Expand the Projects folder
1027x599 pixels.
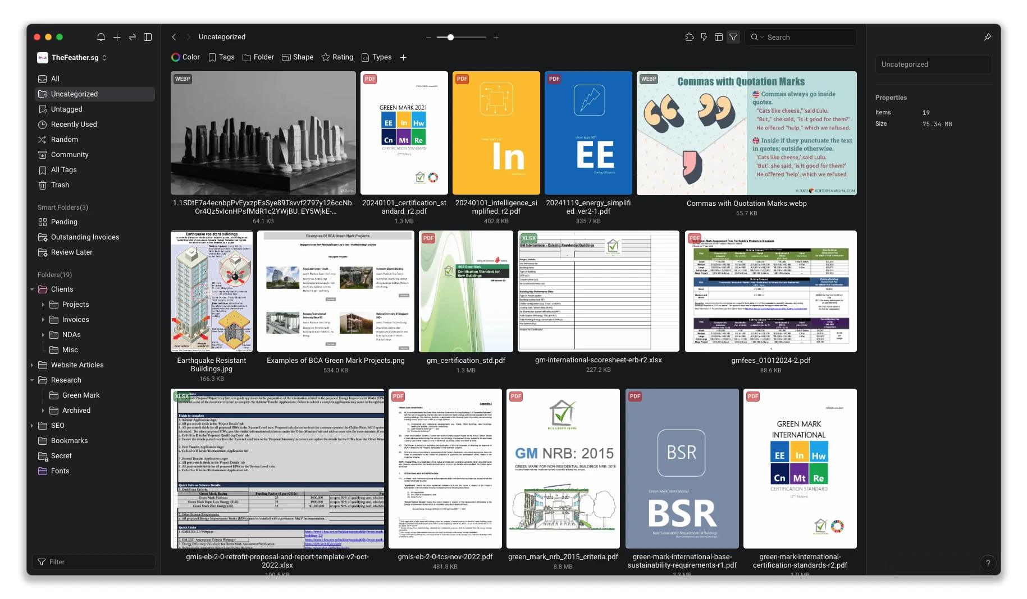coord(43,305)
